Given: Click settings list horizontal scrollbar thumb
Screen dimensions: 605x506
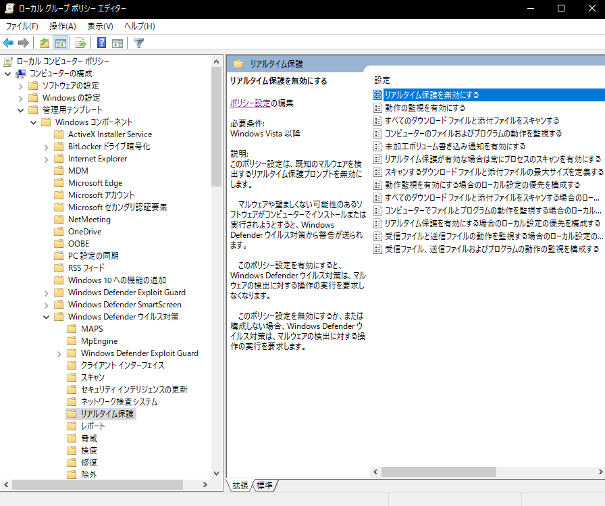Looking at the screenshot, I should (439, 472).
